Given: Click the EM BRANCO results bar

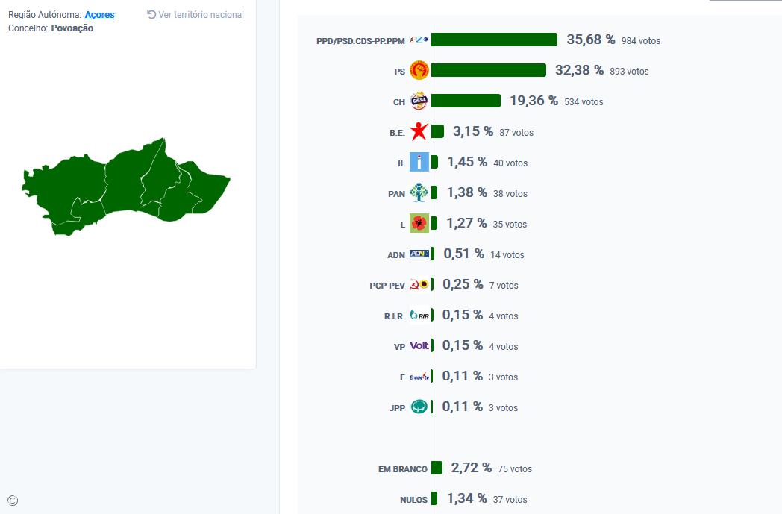Looking at the screenshot, I should (437, 468).
